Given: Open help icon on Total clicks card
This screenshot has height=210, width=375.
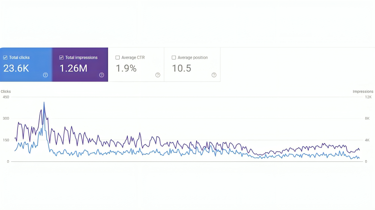Looking at the screenshot, I should point(45,75).
